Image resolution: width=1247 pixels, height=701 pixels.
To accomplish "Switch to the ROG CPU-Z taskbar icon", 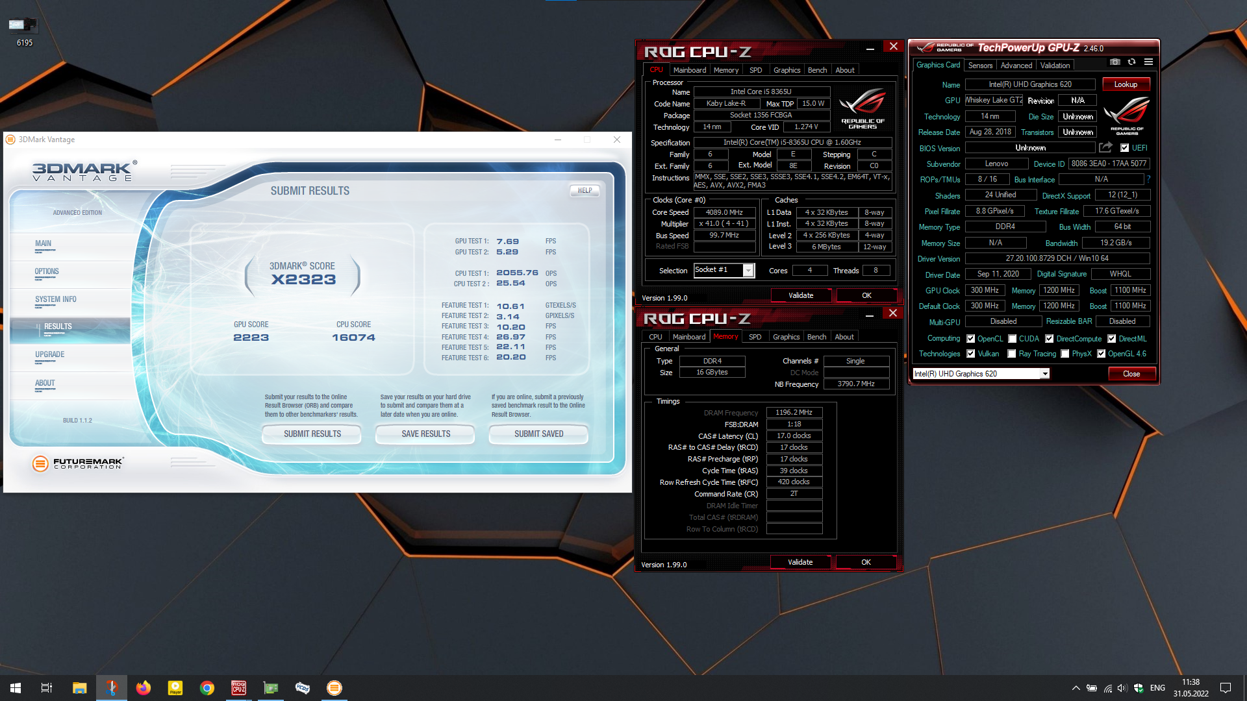I will coord(238,688).
